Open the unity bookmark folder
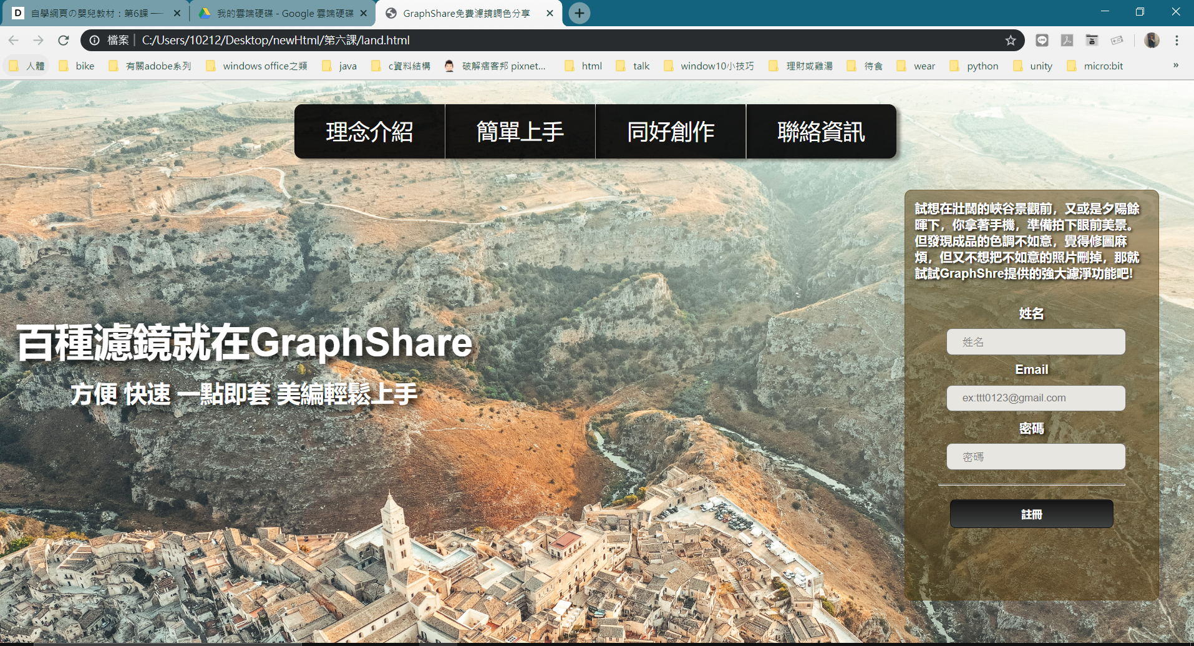 point(1034,66)
